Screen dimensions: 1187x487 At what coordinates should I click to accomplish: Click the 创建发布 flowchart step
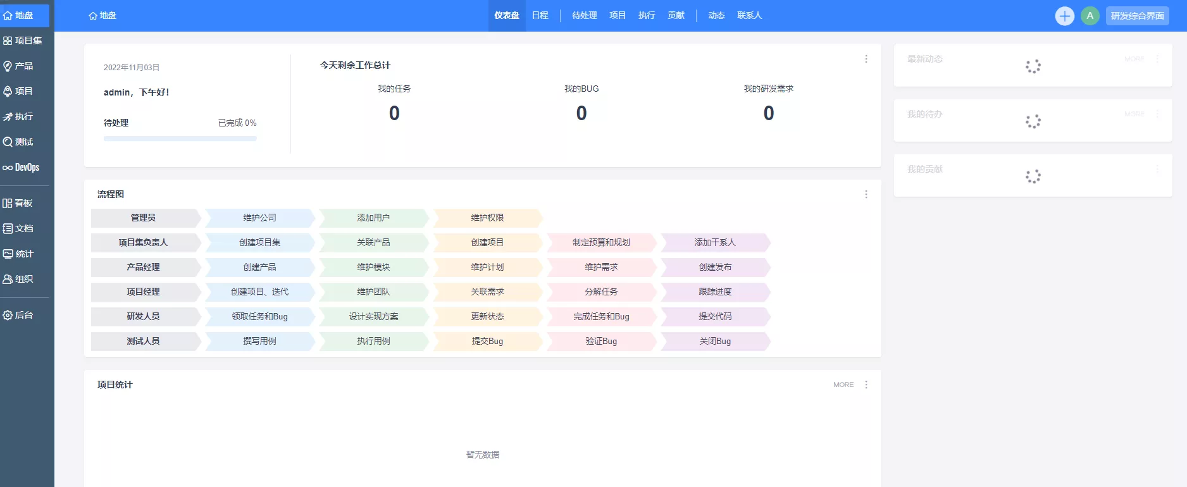tap(715, 267)
